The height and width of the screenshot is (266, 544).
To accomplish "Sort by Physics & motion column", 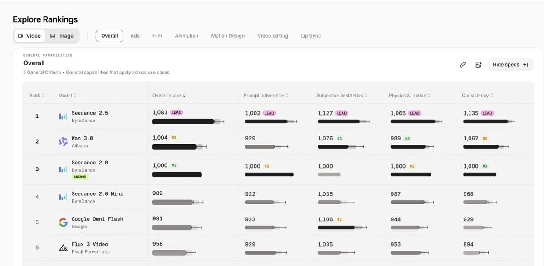I will pos(410,95).
